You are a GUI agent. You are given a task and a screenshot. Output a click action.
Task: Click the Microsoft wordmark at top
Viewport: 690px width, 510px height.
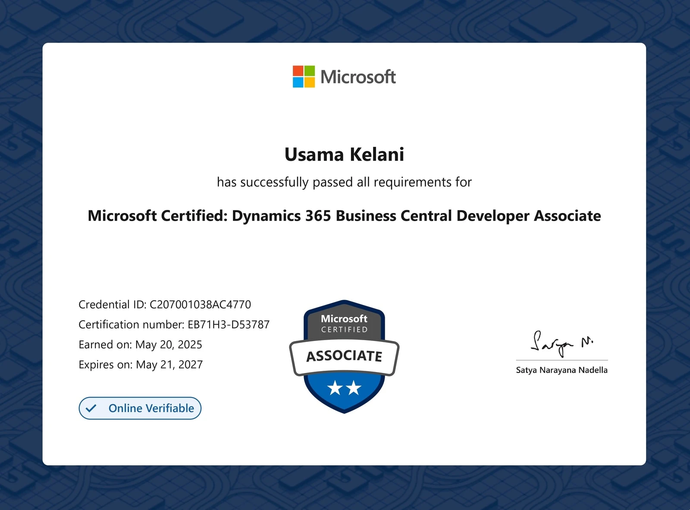coord(358,77)
